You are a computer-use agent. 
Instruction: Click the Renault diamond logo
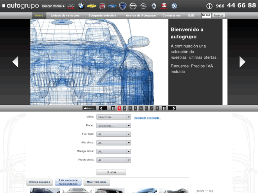[154, 6]
